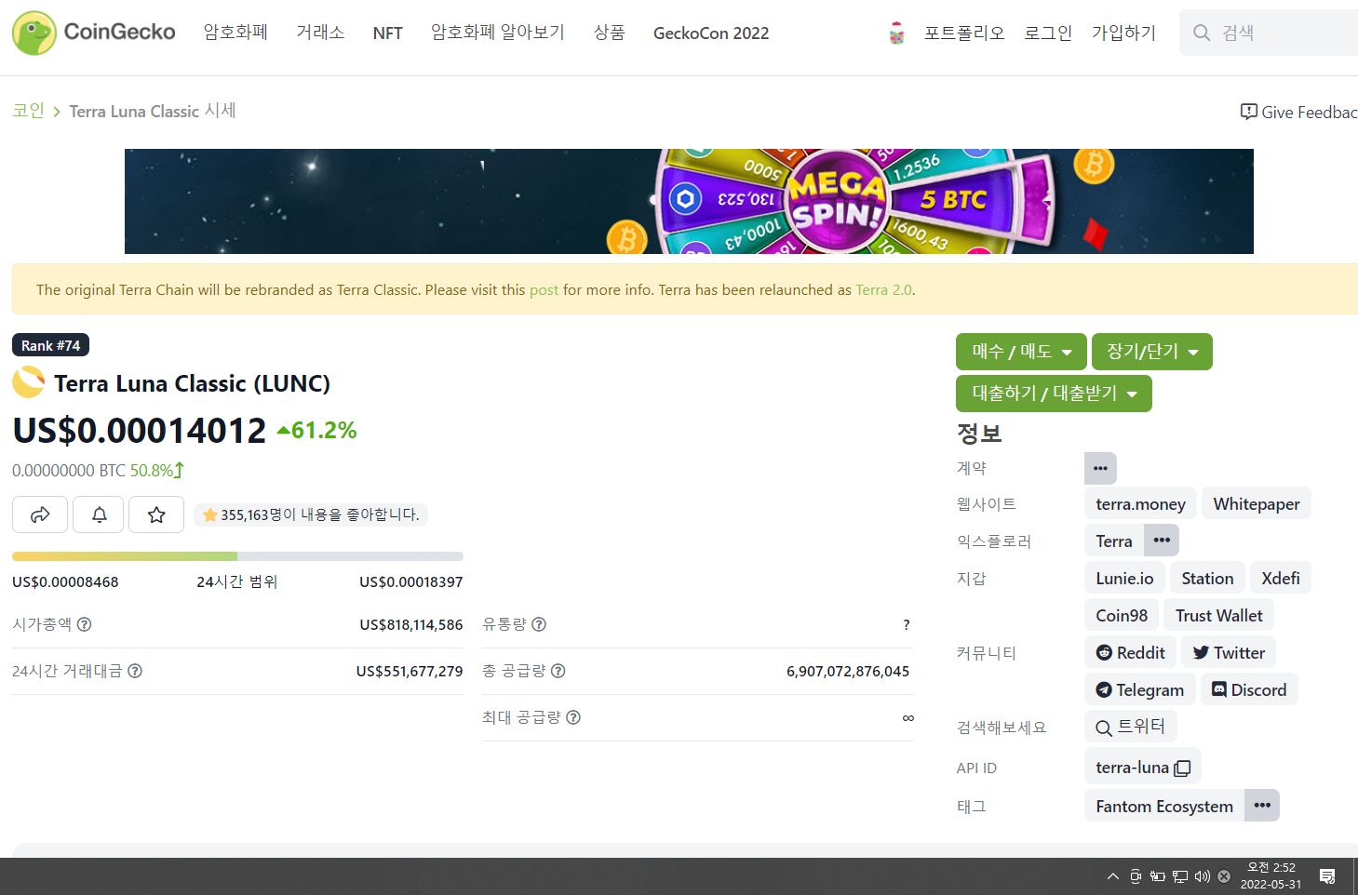Open Terra explorer link
Screen dimensions: 1358x895
coord(1114,541)
